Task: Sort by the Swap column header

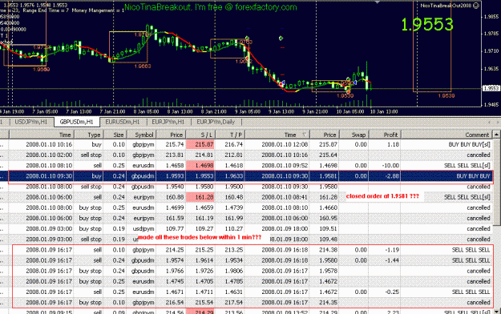Action: point(354,135)
